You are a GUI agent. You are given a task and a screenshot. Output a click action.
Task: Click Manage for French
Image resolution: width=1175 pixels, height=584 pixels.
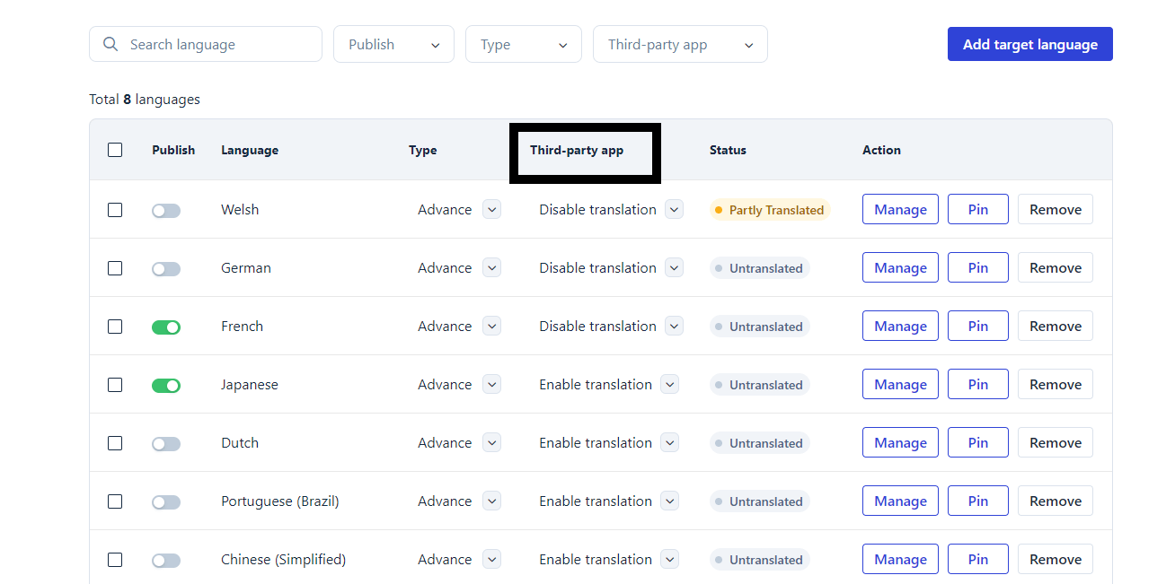[900, 326]
